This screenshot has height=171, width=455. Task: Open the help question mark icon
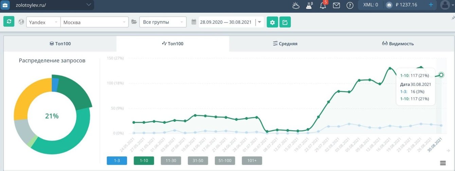coord(350,5)
